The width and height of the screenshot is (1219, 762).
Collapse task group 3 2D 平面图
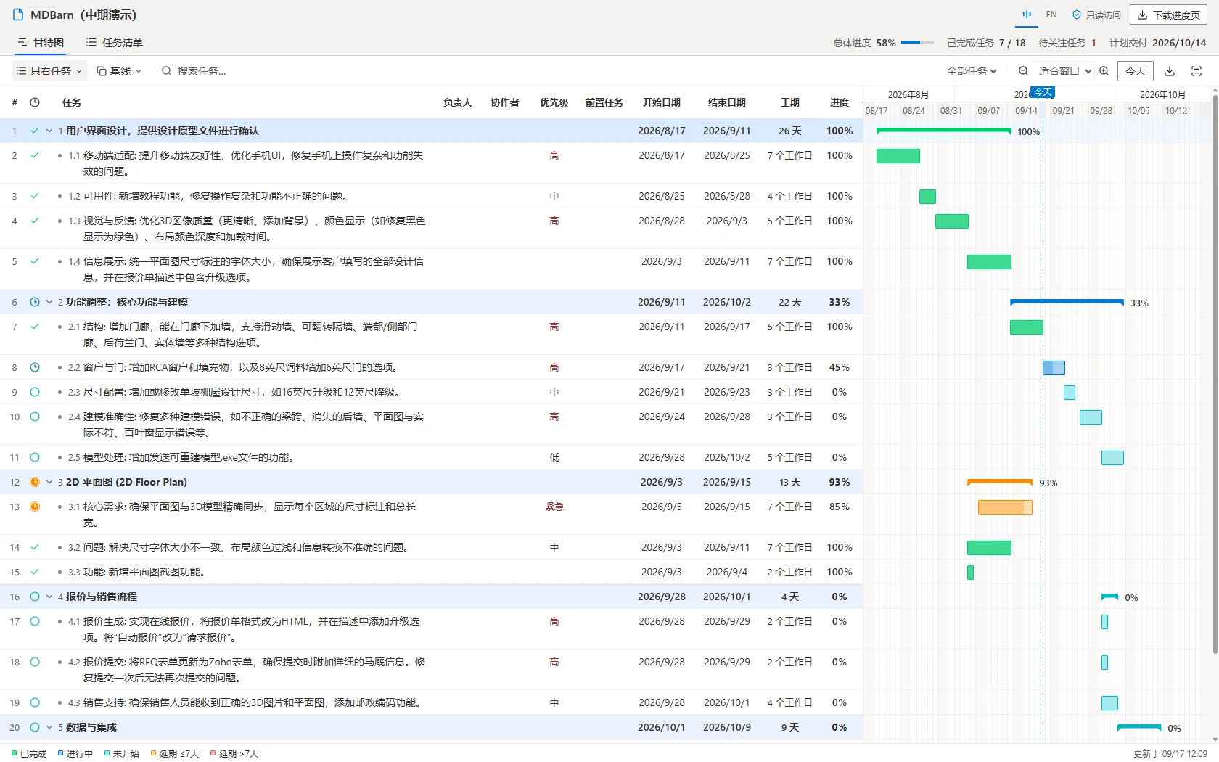point(49,482)
